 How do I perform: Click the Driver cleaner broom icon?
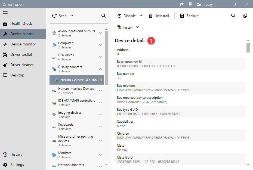tap(5, 65)
